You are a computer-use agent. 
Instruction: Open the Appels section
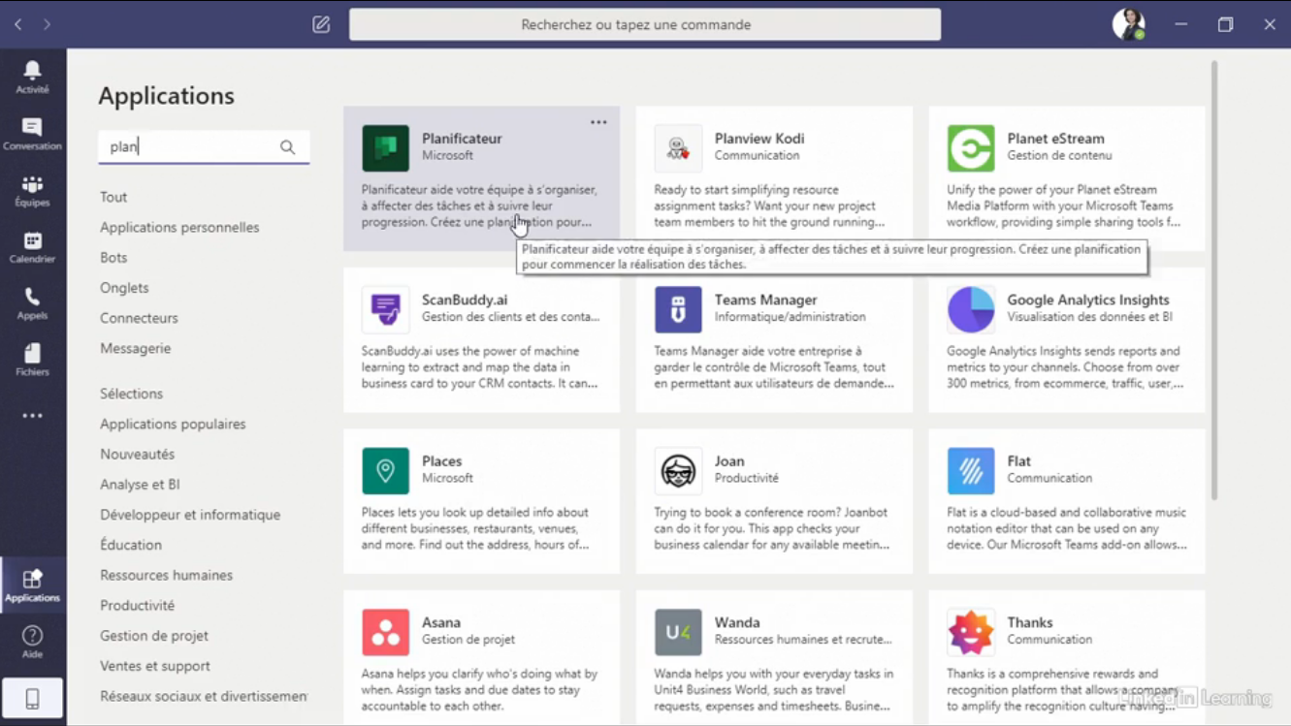pyautogui.click(x=32, y=303)
